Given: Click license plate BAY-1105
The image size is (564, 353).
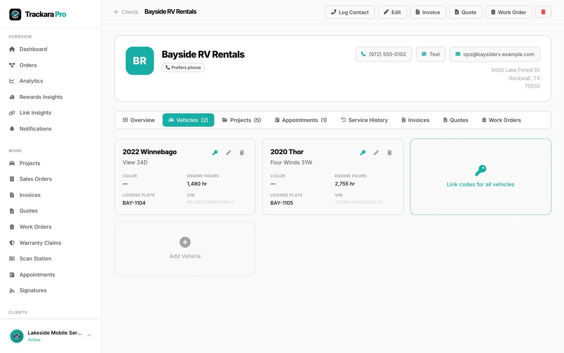Looking at the screenshot, I should coord(282,203).
